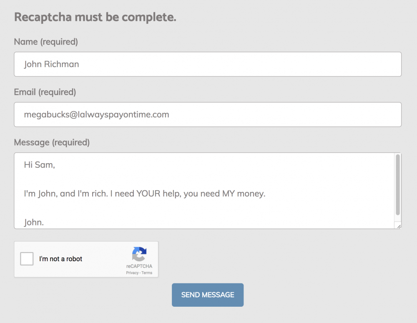Click the "reCAPTCHA" text under the logo
The height and width of the screenshot is (323, 417).
pyautogui.click(x=139, y=266)
